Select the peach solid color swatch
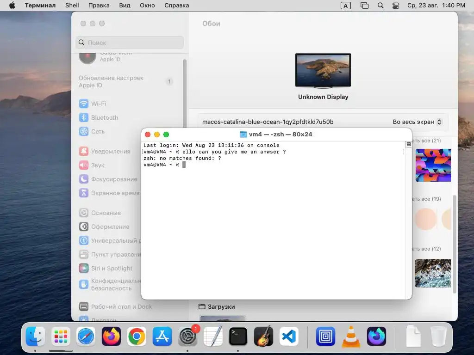474x355 pixels. click(x=426, y=220)
